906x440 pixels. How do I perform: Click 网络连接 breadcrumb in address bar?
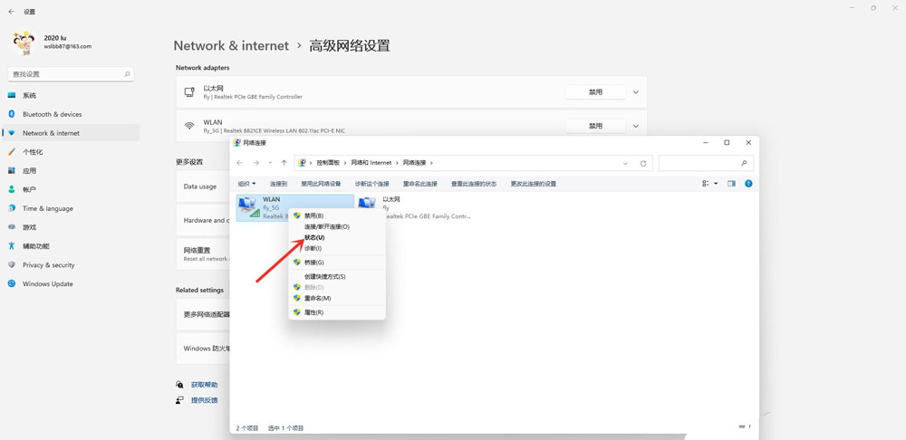click(x=414, y=163)
